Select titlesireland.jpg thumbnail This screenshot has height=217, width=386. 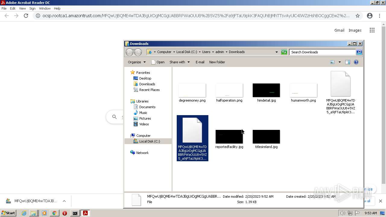[266, 137]
